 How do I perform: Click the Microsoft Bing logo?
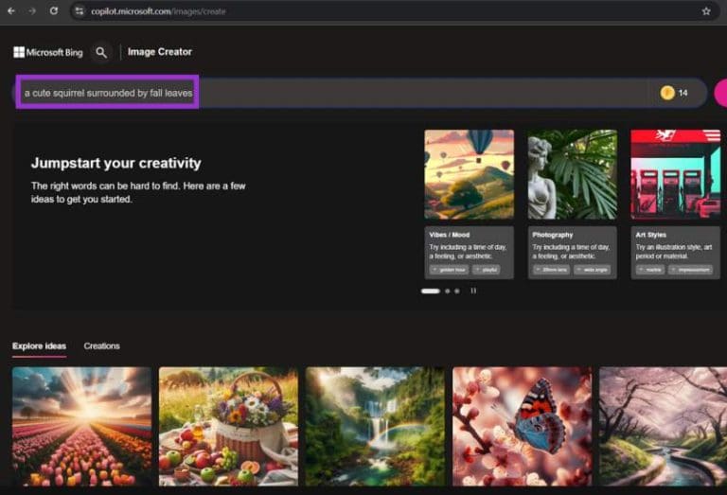point(48,53)
